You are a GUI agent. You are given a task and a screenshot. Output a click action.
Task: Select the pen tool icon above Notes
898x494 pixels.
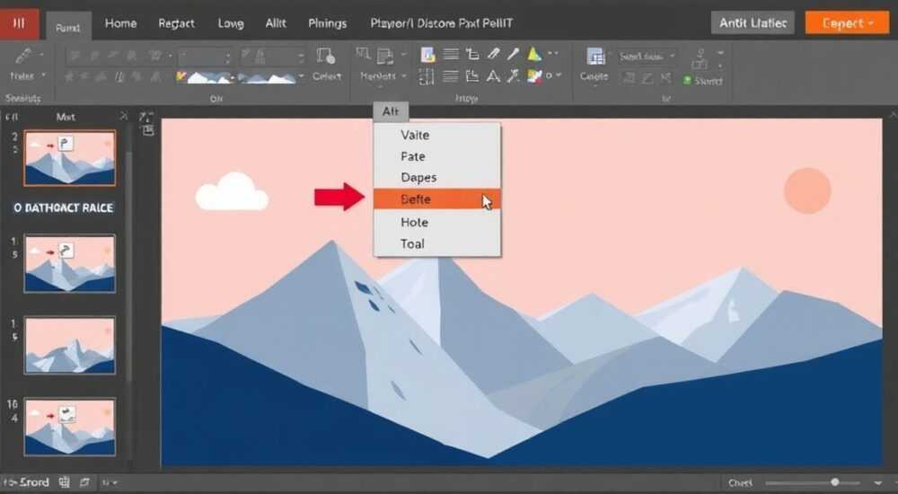point(24,56)
